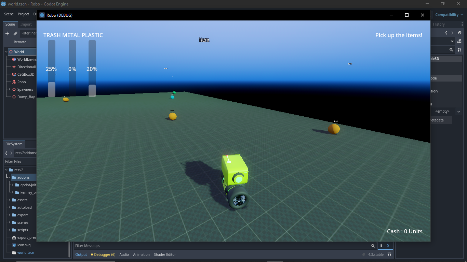The image size is (467, 262).
Task: Click the Spawners node circle icon
Action: point(14,89)
